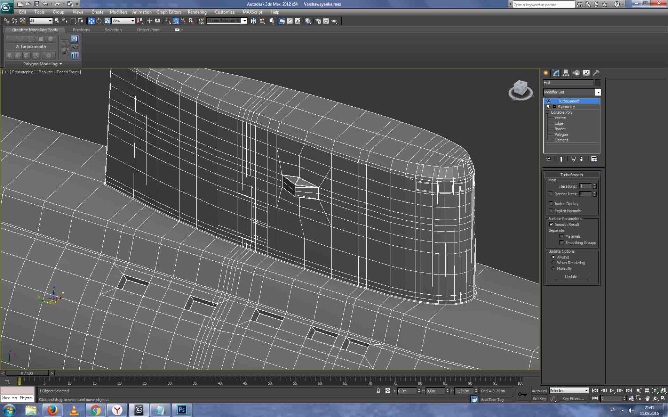This screenshot has height=417, width=668.
Task: Click Pin Stack icon below modifier stack
Action: [x=549, y=159]
